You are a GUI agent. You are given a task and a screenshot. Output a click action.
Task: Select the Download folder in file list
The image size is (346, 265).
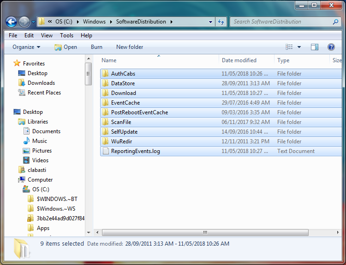point(221,93)
